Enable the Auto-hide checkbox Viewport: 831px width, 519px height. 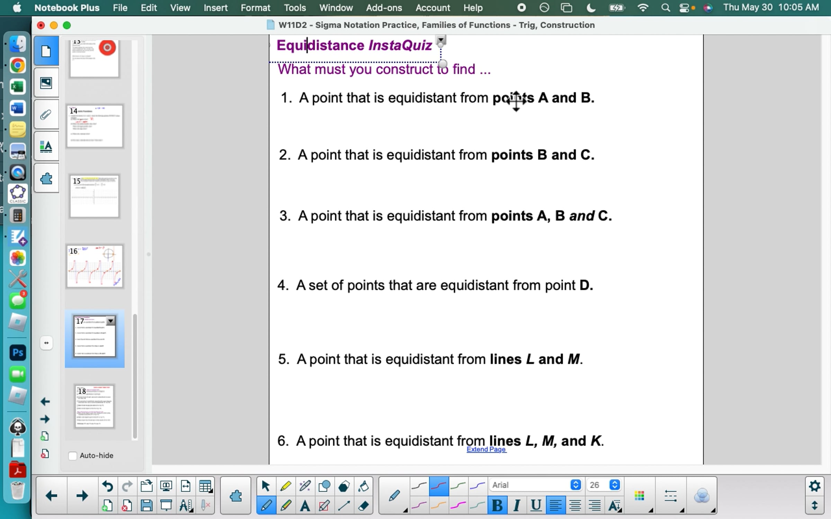(73, 456)
